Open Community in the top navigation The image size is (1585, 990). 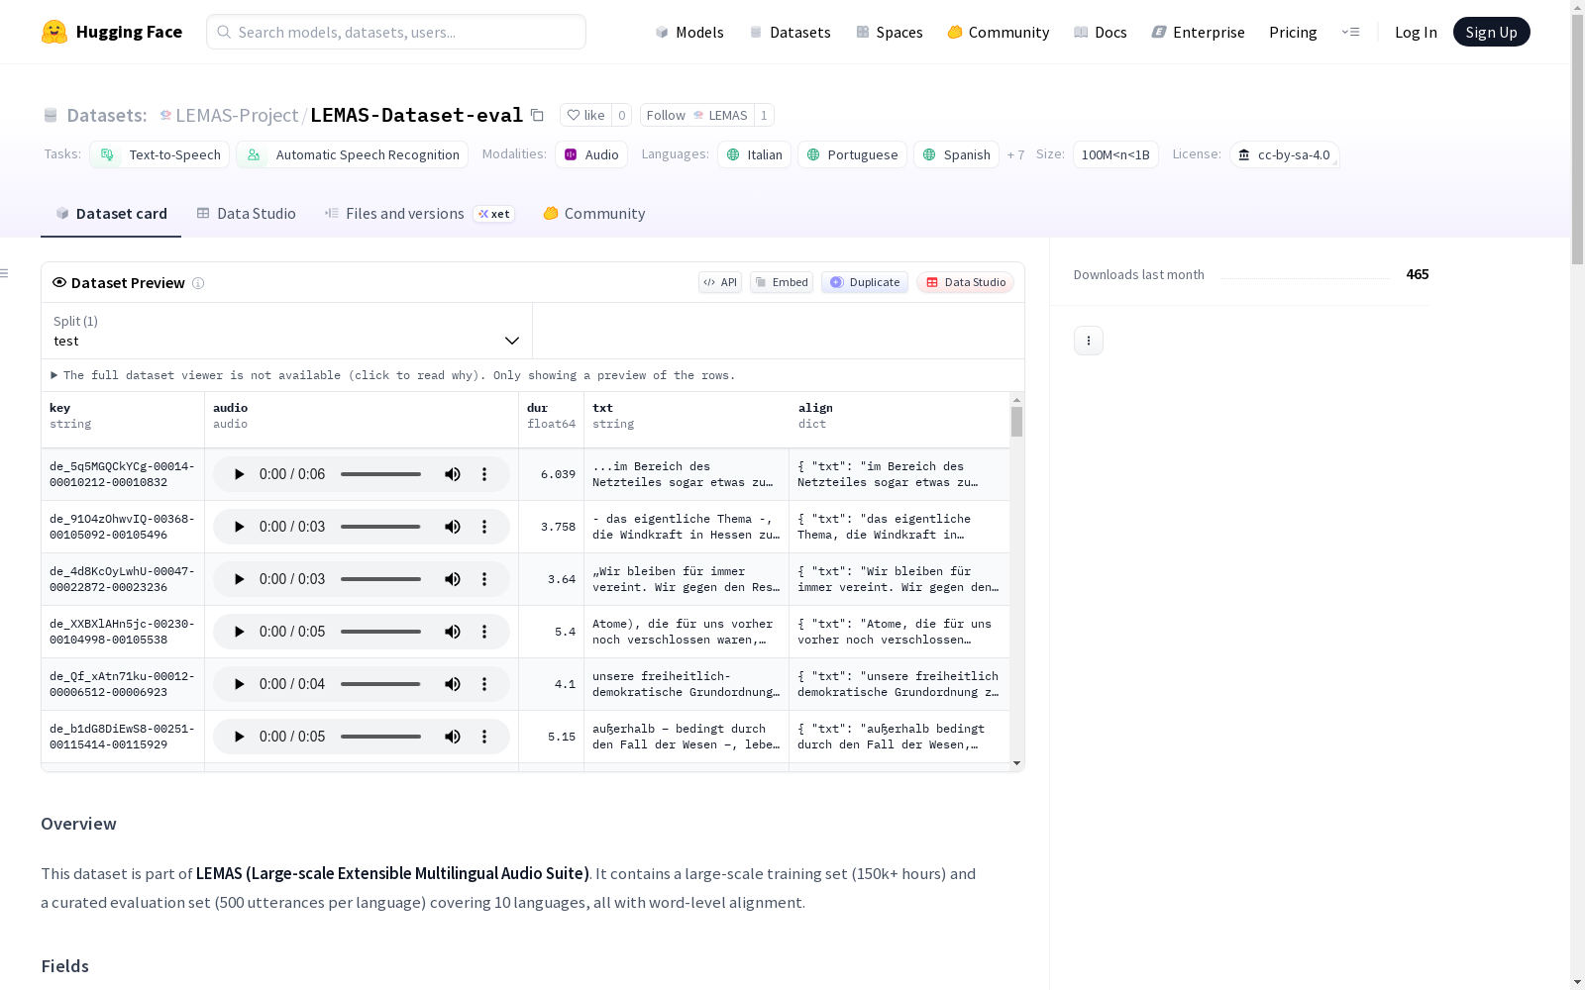tap(999, 32)
